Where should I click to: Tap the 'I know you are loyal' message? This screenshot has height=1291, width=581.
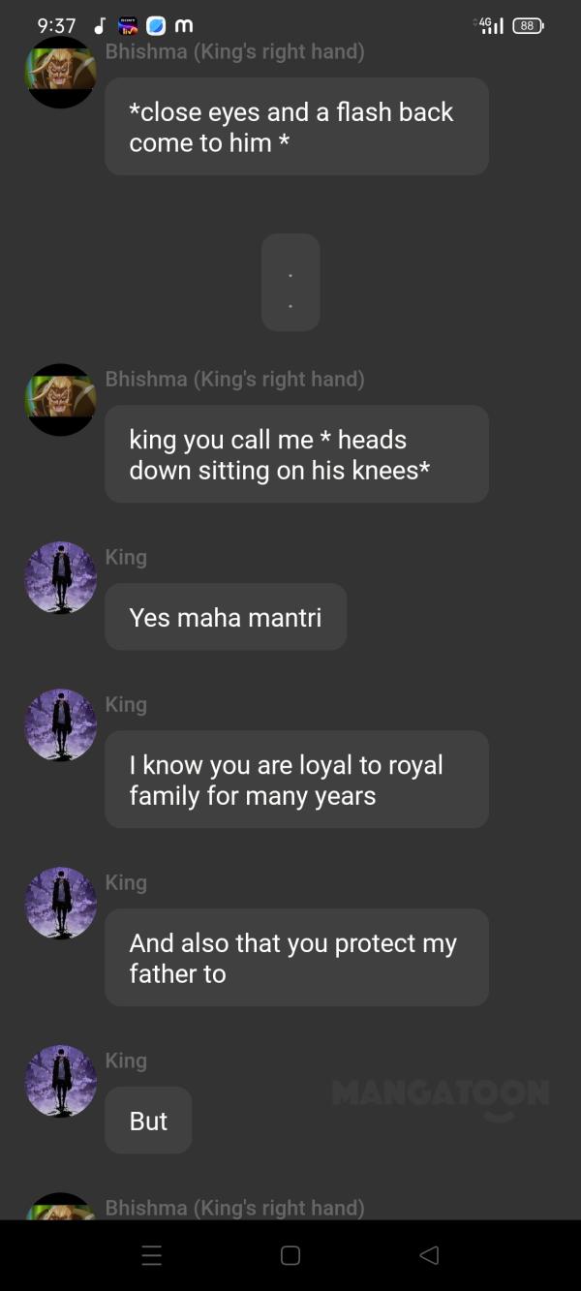point(296,780)
